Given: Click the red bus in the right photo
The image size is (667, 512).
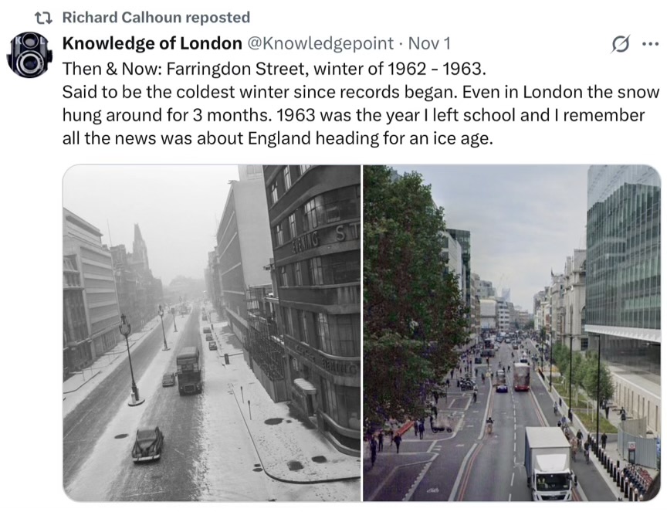Looking at the screenshot, I should tap(522, 375).
